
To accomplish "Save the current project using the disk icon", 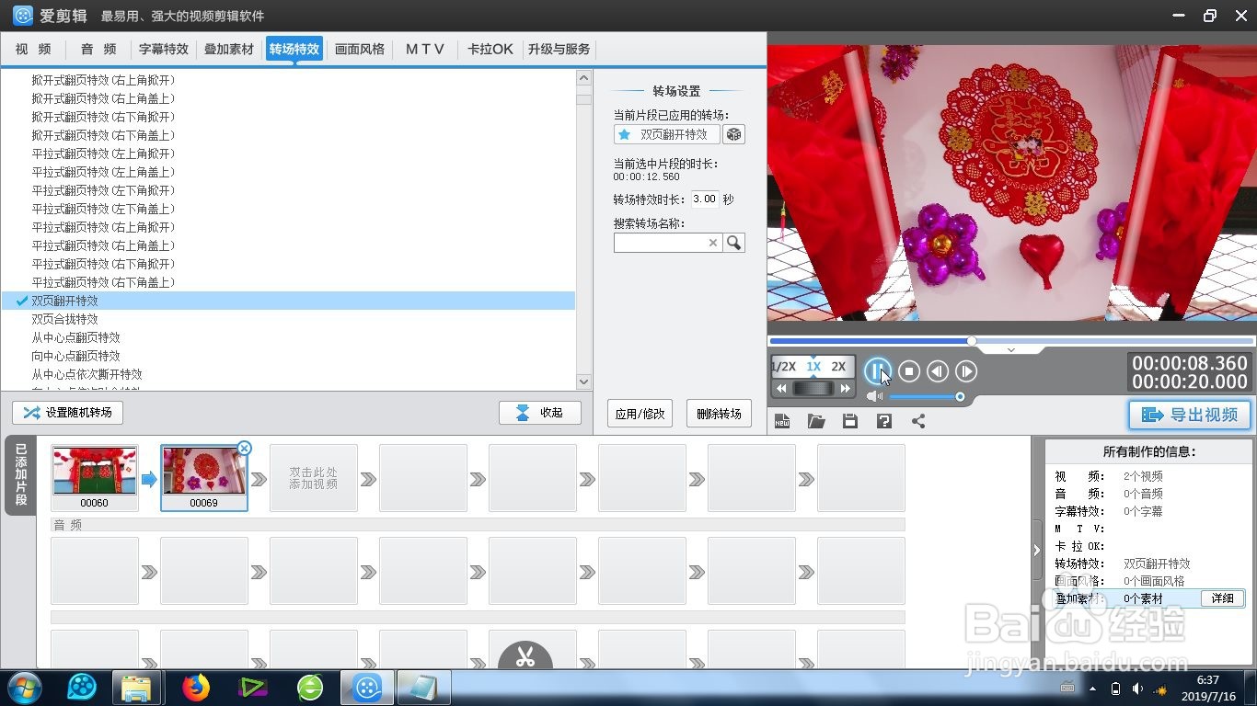I will (x=849, y=420).
